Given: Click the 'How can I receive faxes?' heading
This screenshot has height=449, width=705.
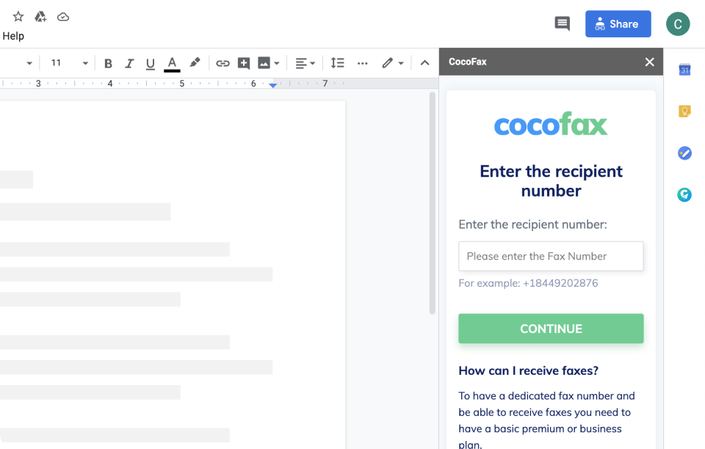Looking at the screenshot, I should [x=528, y=370].
